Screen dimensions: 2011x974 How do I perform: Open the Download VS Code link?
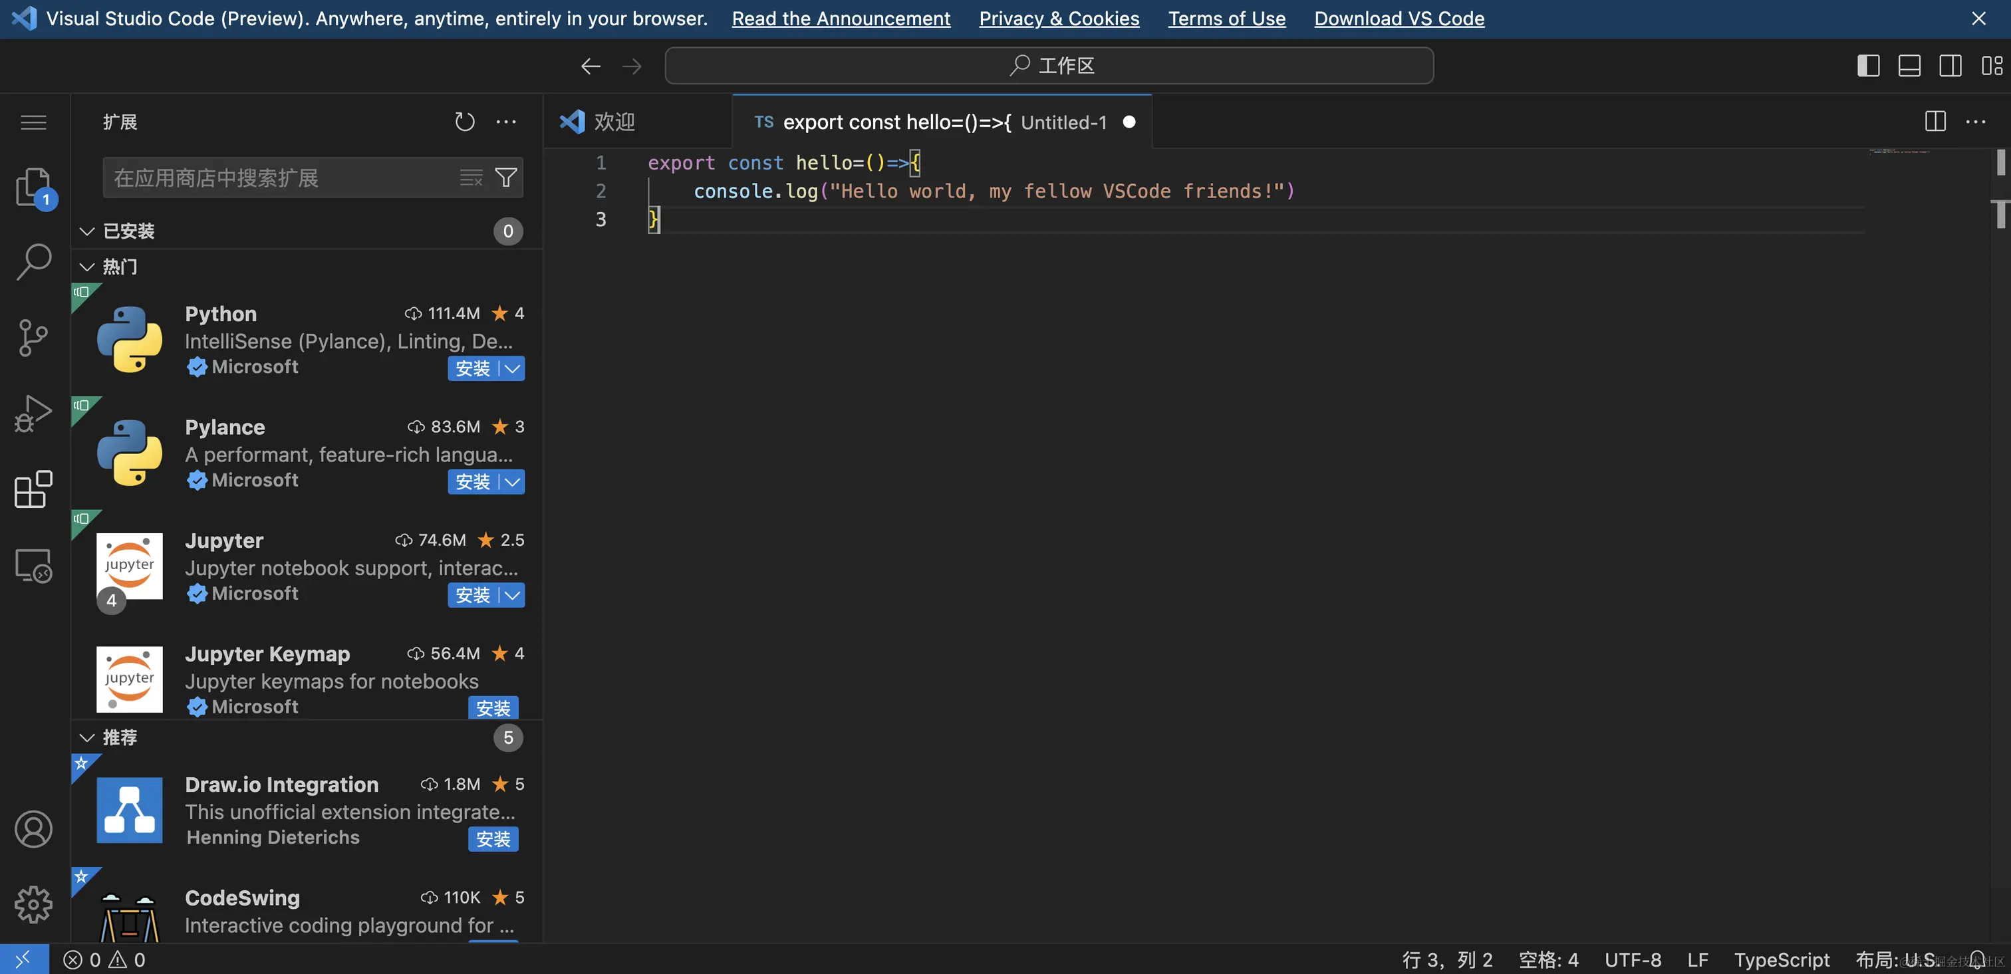pyautogui.click(x=1399, y=19)
